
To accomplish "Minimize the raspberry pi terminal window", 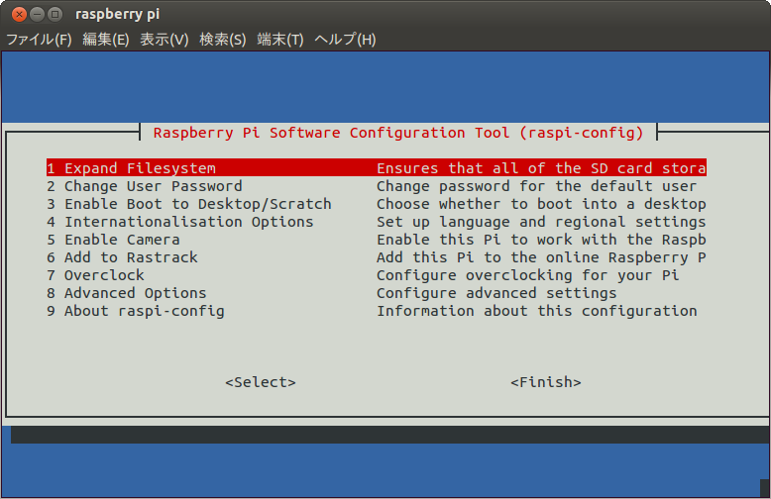I will coord(37,14).
